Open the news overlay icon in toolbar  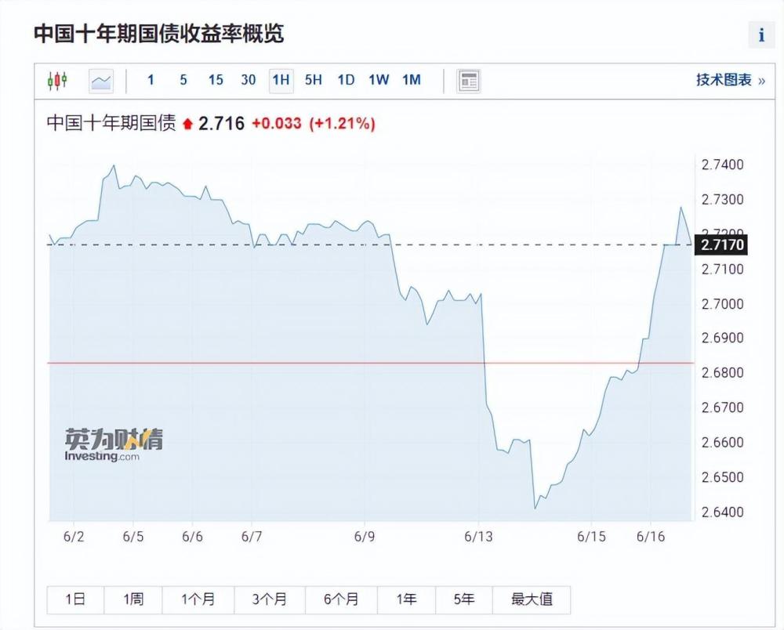(469, 81)
